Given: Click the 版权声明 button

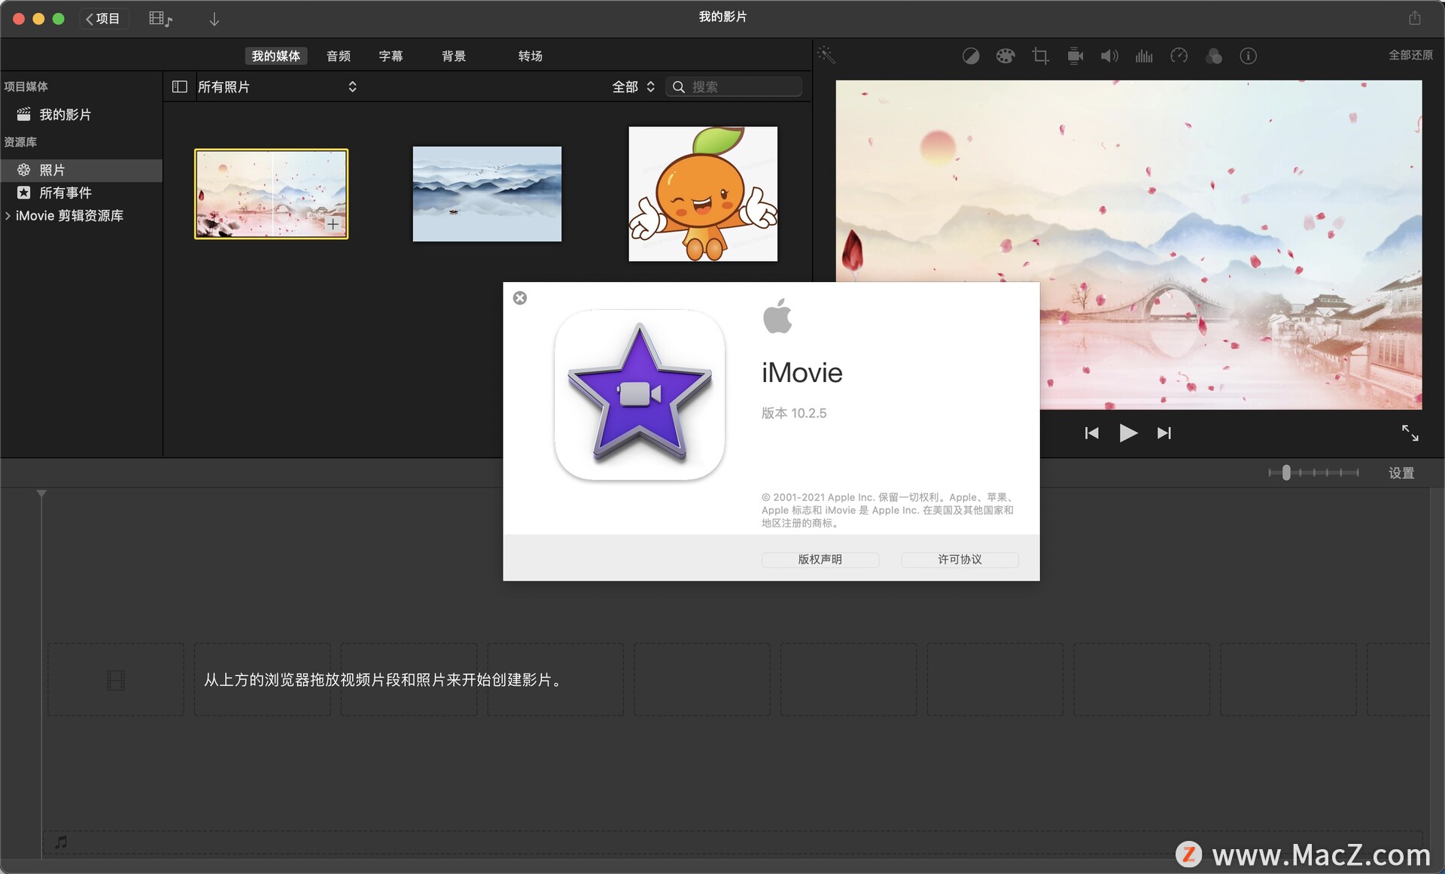Looking at the screenshot, I should click(820, 559).
